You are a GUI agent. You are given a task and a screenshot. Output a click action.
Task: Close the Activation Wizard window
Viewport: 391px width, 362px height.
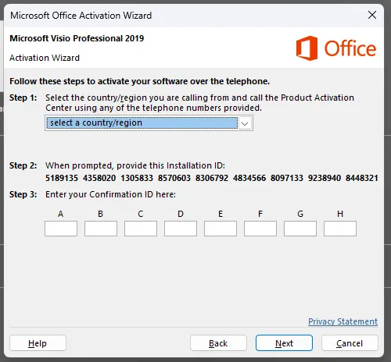(x=372, y=15)
